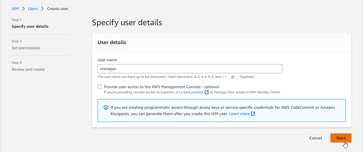The width and height of the screenshot is (363, 152).
Task: Open the Users breadcrumb link
Action: pyautogui.click(x=33, y=9)
